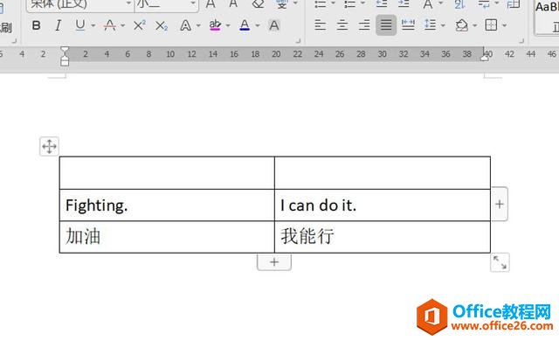Viewport: 559px width, 341px height.
Task: Align paragraph to the right
Action: tap(364, 25)
